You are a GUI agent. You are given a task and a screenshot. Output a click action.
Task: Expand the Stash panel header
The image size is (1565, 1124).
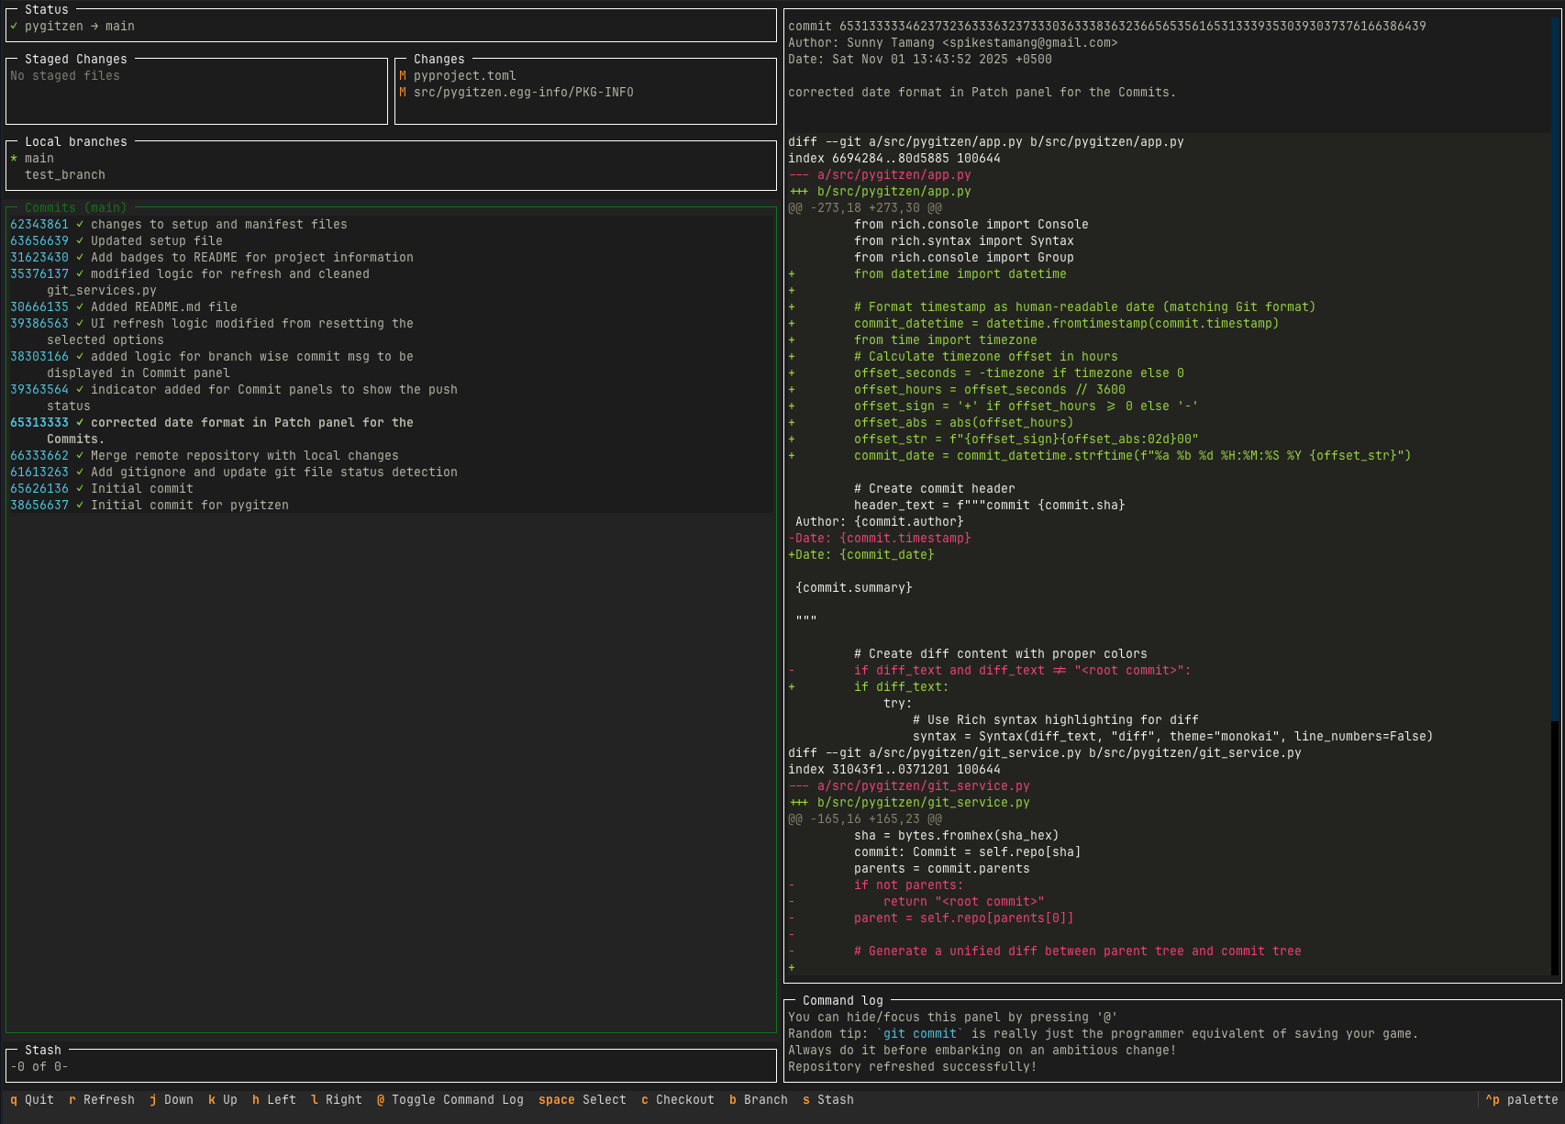click(x=43, y=1050)
